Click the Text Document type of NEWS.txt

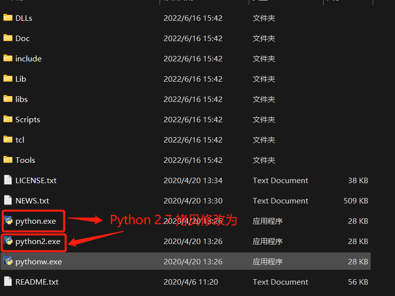[281, 201]
